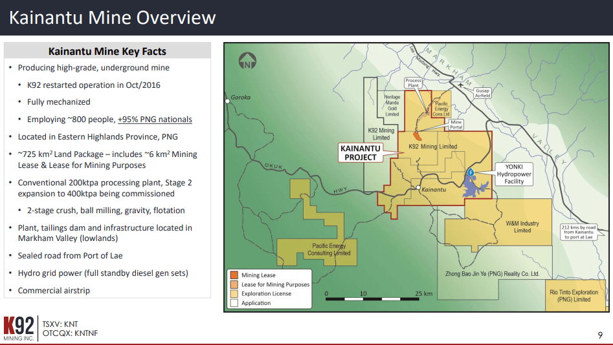Click the '212 kms by road' callout
613x345 pixels.
(x=579, y=232)
